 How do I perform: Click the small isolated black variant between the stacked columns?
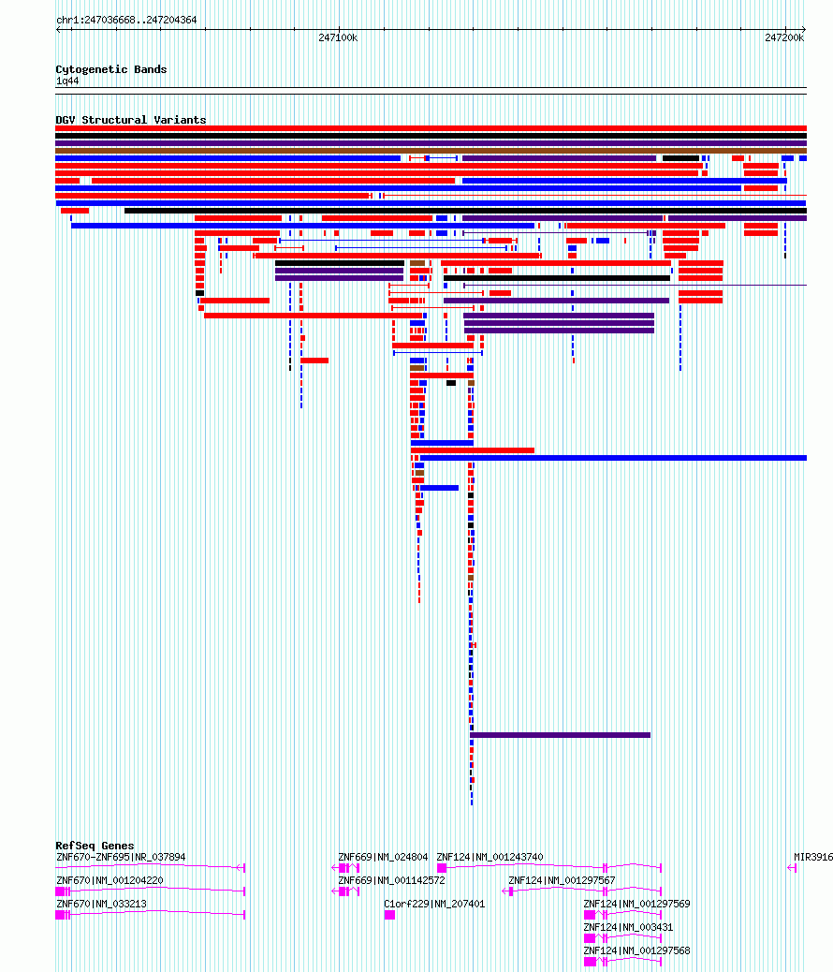451,383
